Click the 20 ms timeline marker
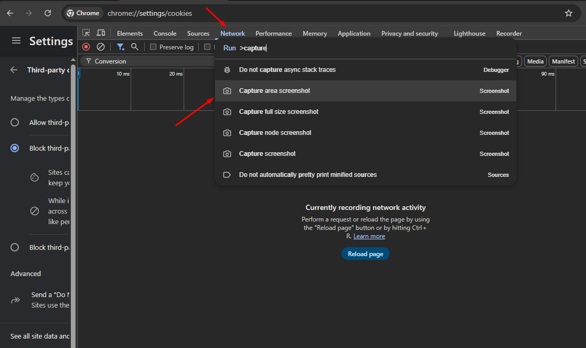The height and width of the screenshot is (348, 586). 176,73
